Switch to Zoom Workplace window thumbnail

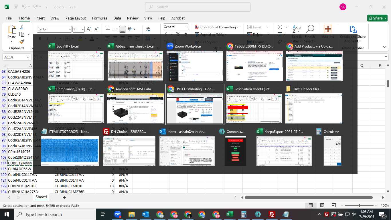point(195,66)
